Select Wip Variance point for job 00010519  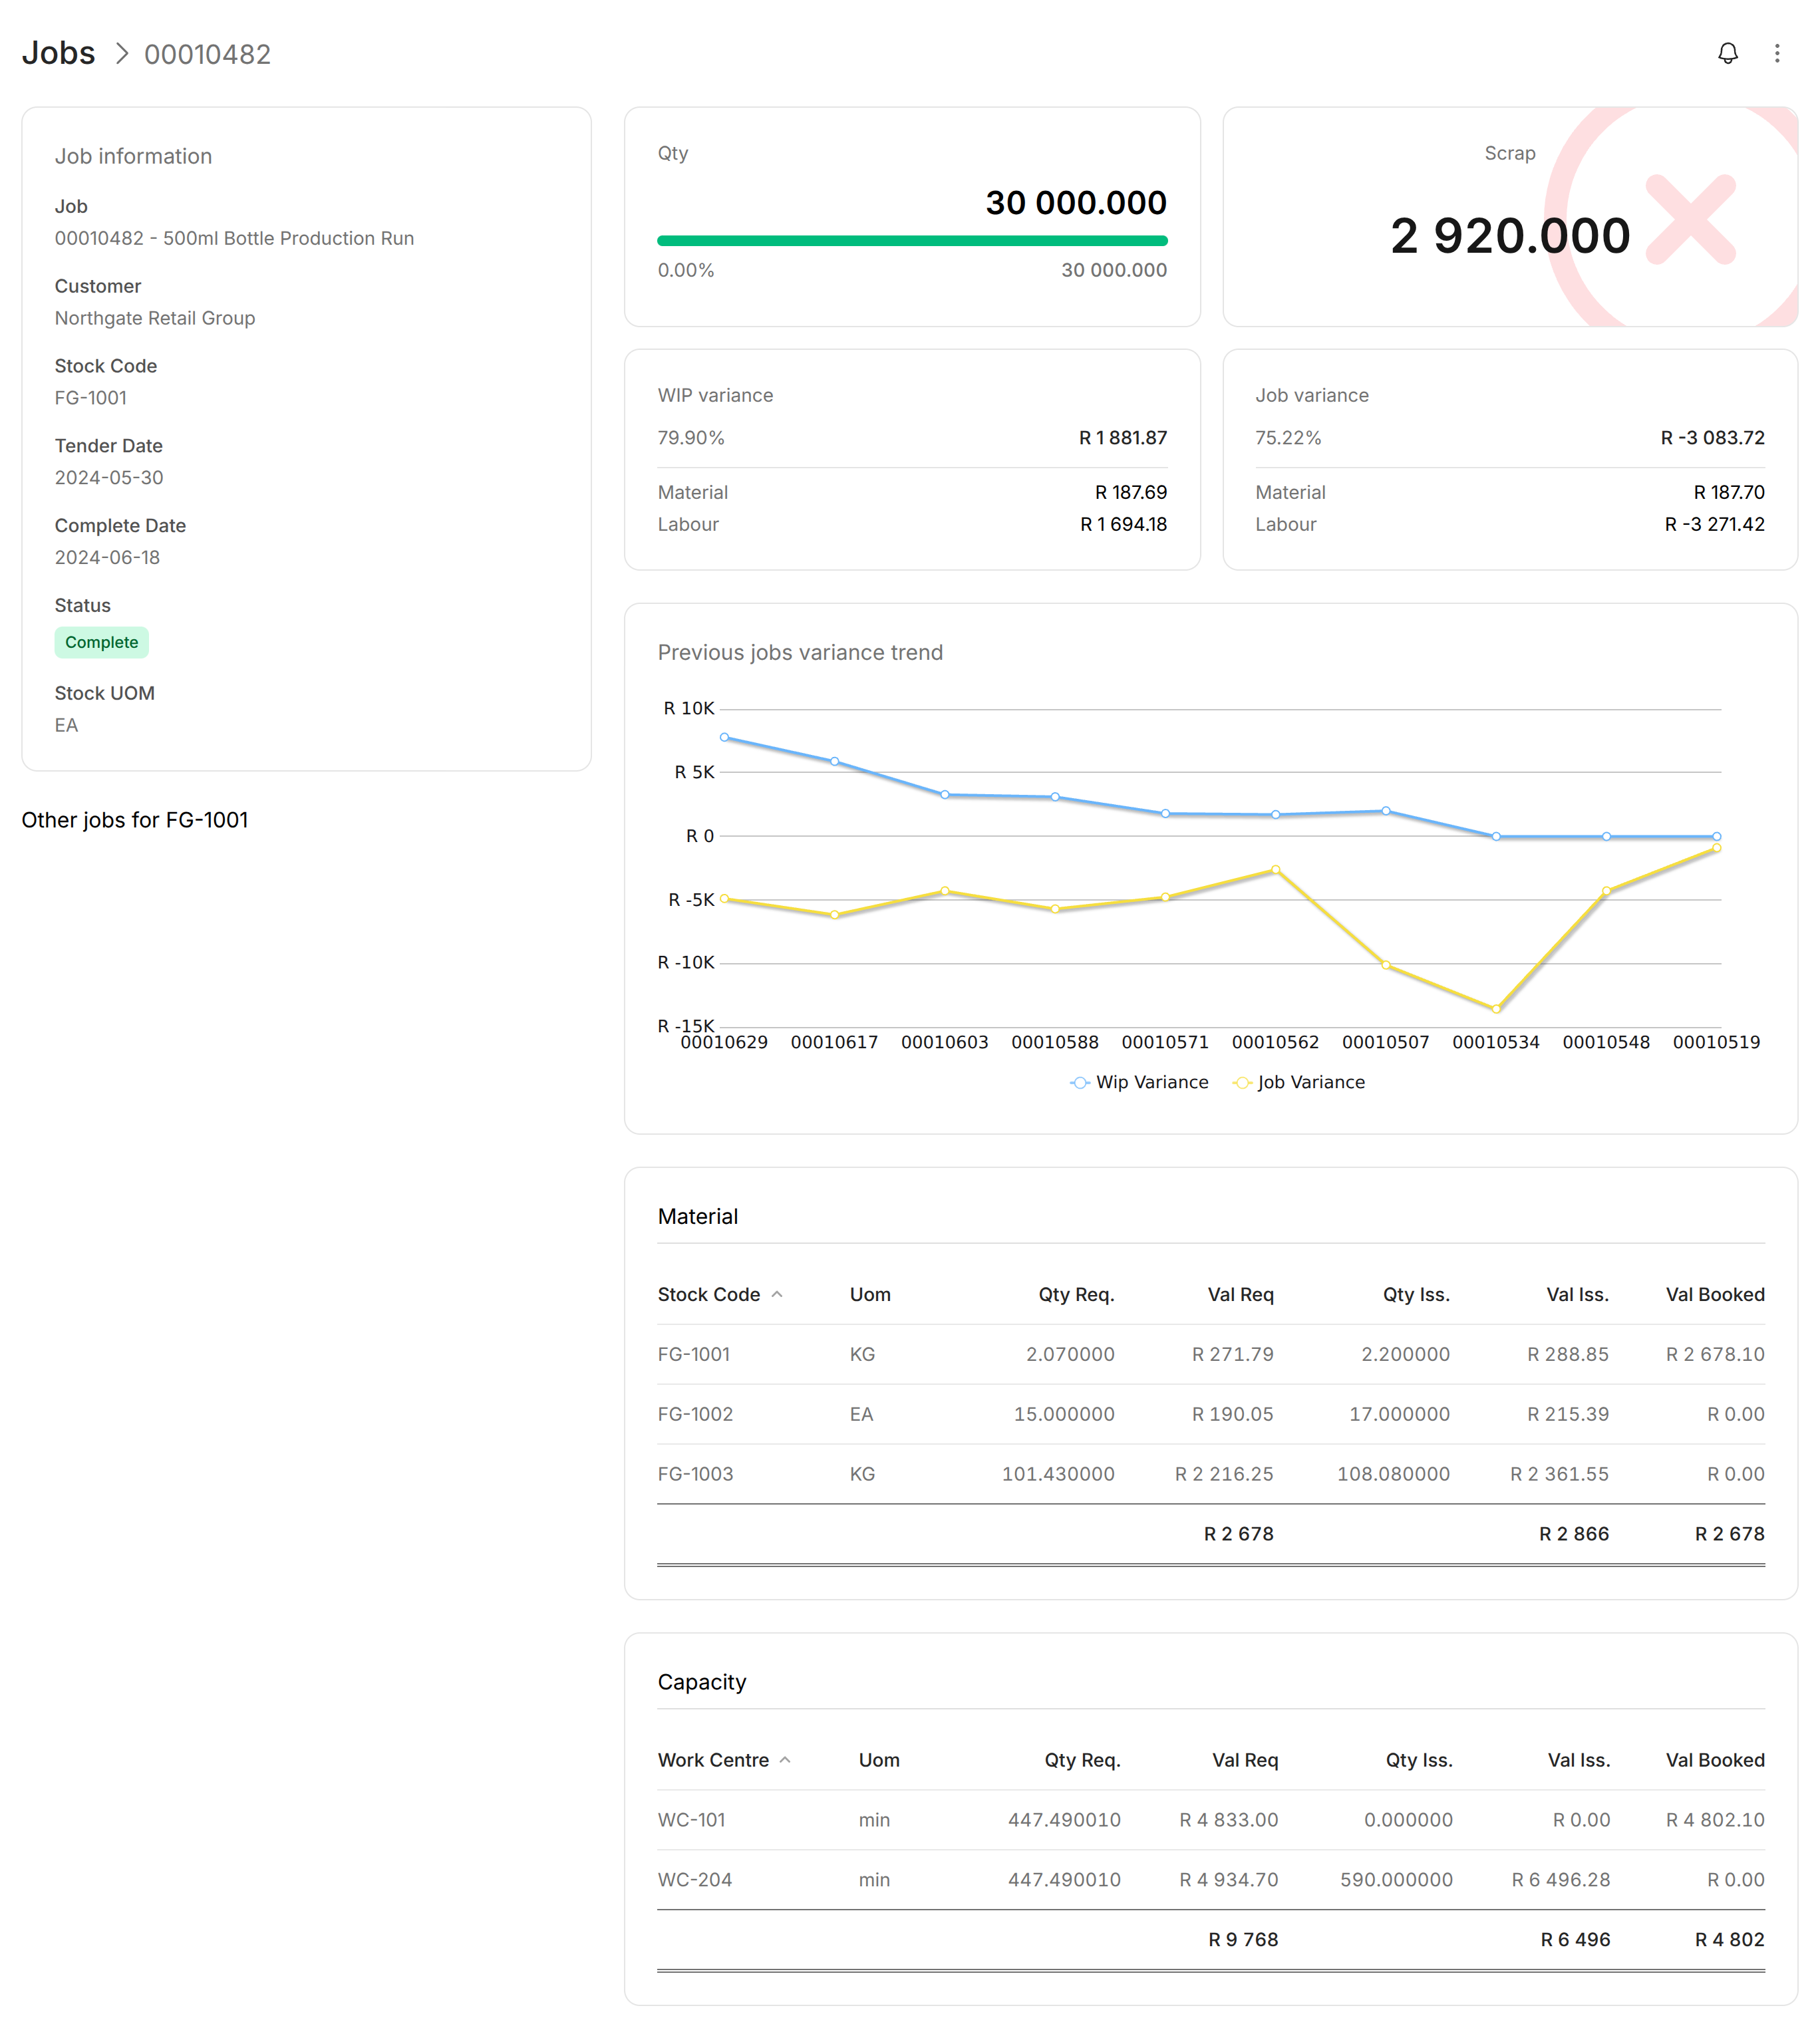(x=1717, y=836)
